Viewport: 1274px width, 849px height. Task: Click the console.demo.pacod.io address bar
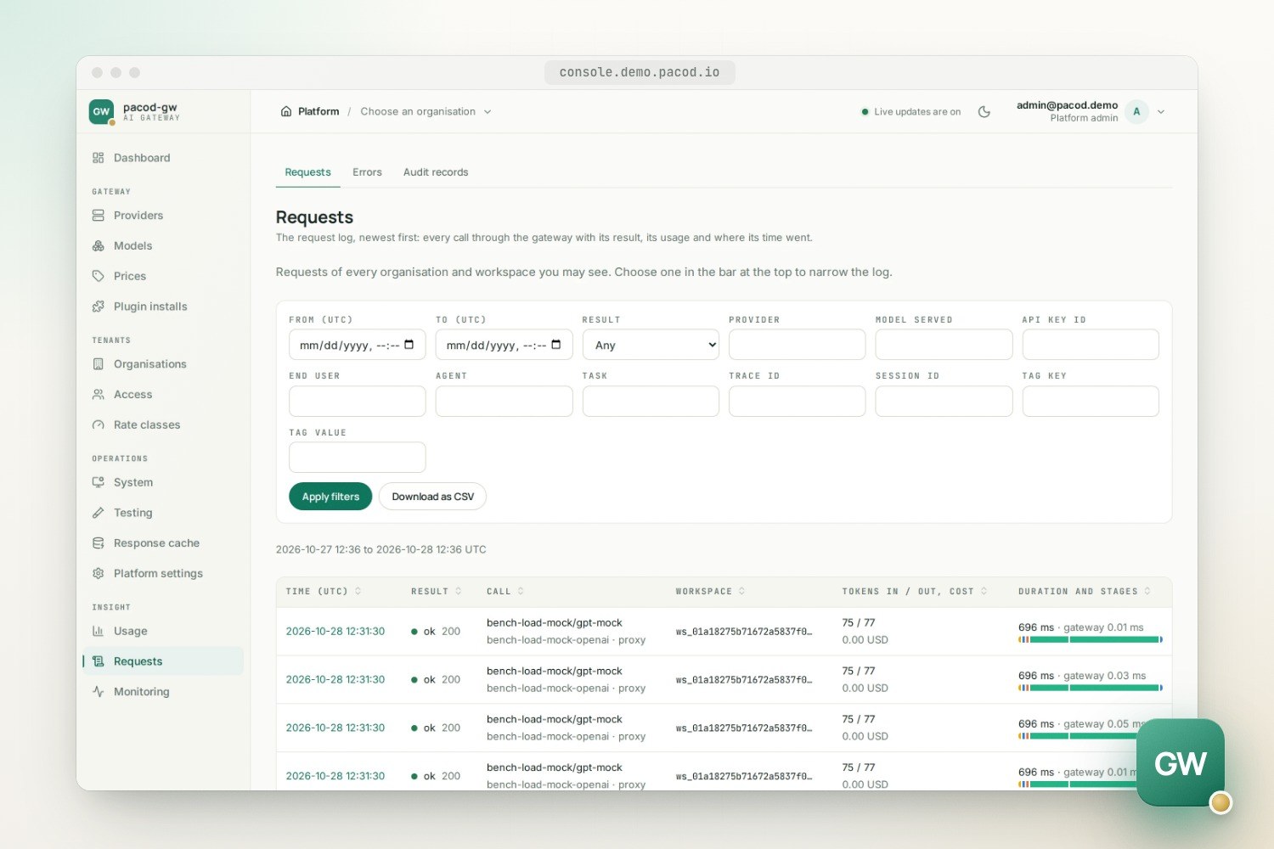click(640, 72)
